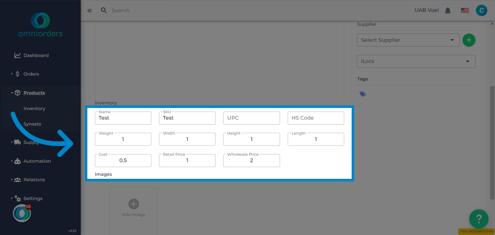Click the Relations people icon
Image resolution: width=495 pixels, height=235 pixels.
17,180
